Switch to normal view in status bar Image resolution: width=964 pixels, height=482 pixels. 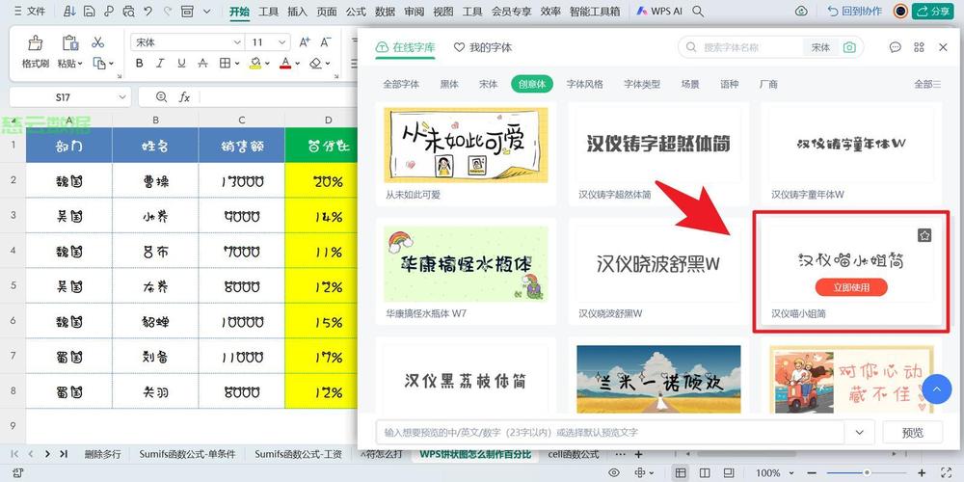[680, 472]
